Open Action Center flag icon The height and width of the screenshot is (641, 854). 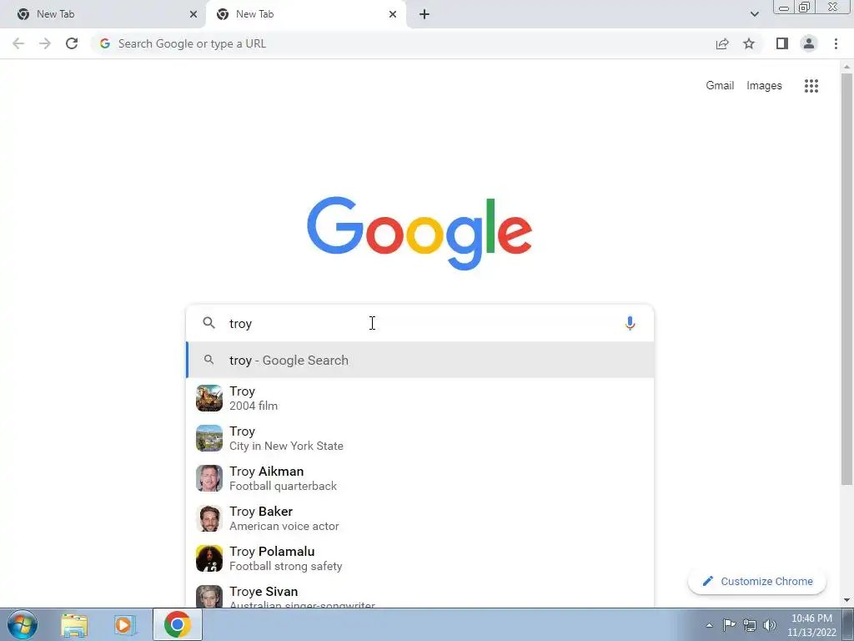[x=729, y=625]
